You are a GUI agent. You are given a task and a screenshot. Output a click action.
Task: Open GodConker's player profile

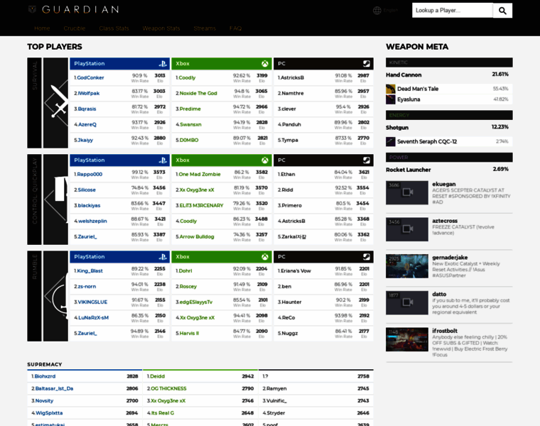[x=89, y=78]
